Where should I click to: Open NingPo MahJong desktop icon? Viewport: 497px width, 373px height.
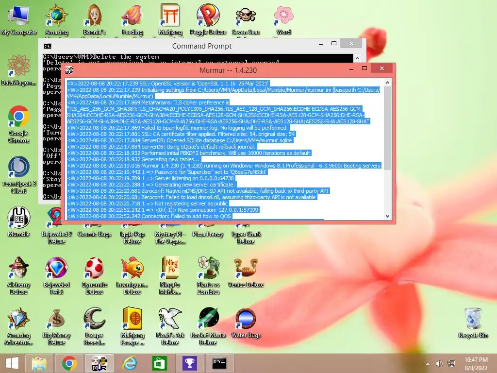(x=170, y=275)
